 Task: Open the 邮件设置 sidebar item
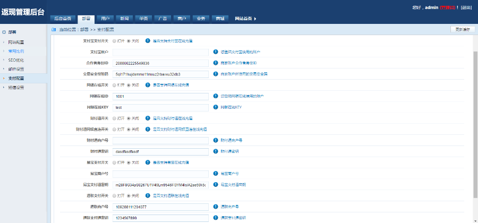tap(16, 69)
